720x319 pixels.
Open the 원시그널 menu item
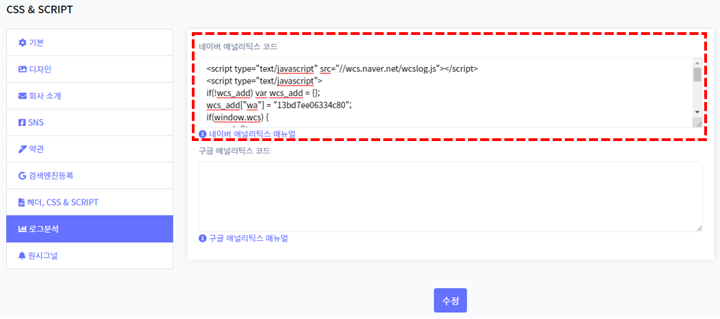pos(90,255)
